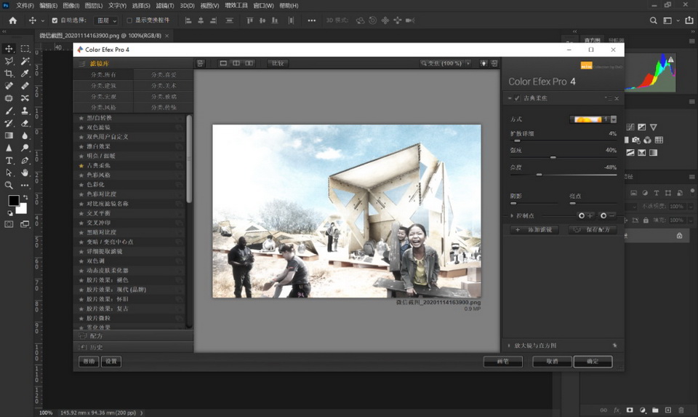Select the Type tool in toolbar
The width and height of the screenshot is (698, 417).
click(9, 160)
